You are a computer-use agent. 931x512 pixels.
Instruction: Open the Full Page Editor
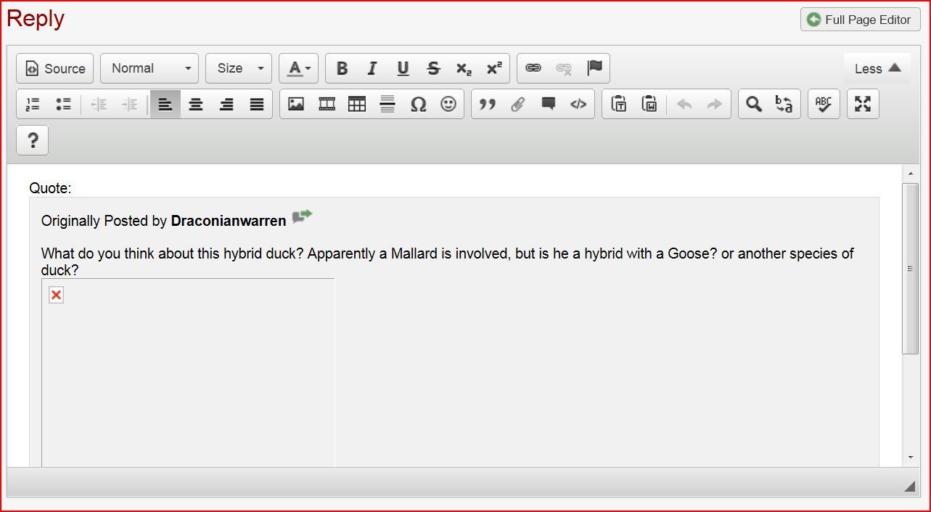point(860,20)
